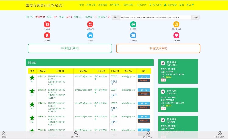
Task: Expand the 账户管理 dropdown menu
Action: pyautogui.click(x=116, y=5)
